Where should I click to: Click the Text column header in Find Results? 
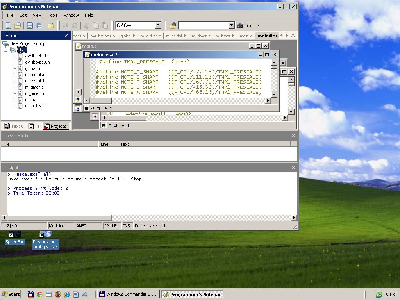point(204,144)
